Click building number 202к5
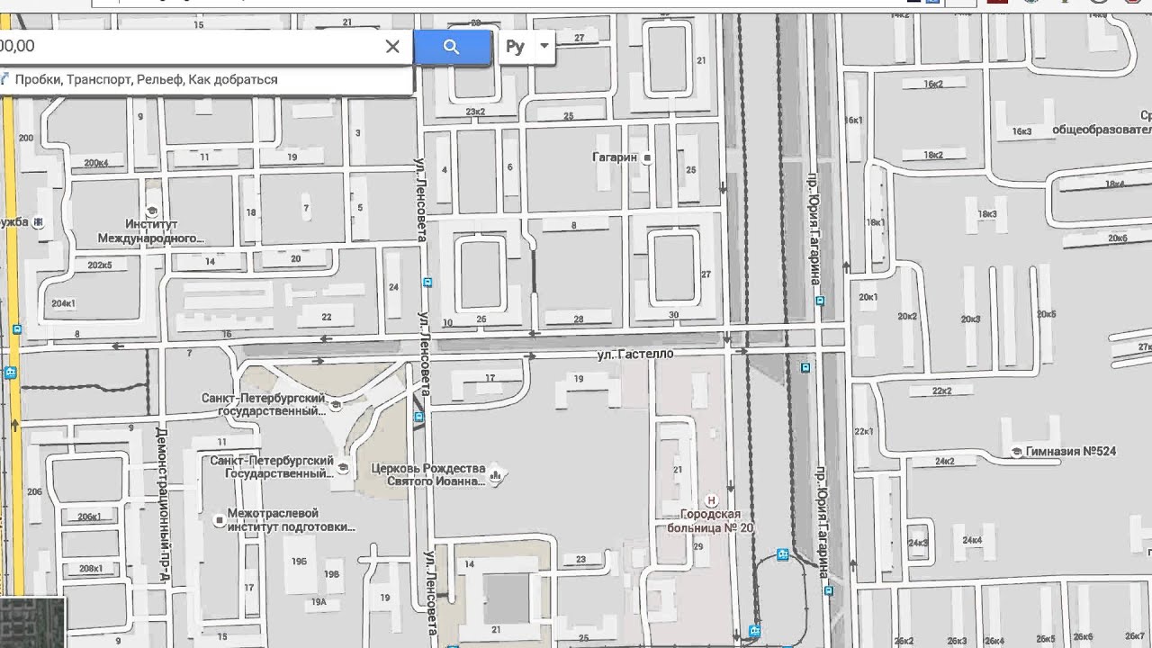 pyautogui.click(x=100, y=265)
